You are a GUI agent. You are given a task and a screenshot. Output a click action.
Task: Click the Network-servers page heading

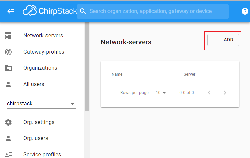click(x=126, y=42)
